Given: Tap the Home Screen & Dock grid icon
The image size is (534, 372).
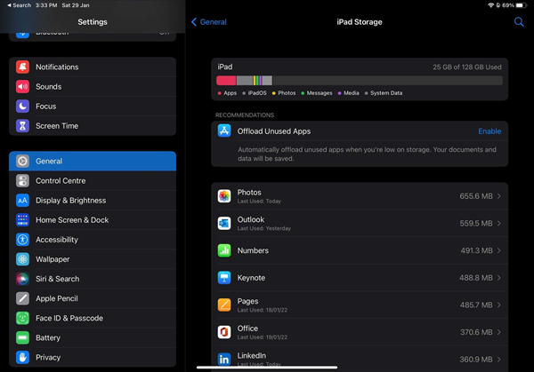Looking at the screenshot, I should coord(22,220).
